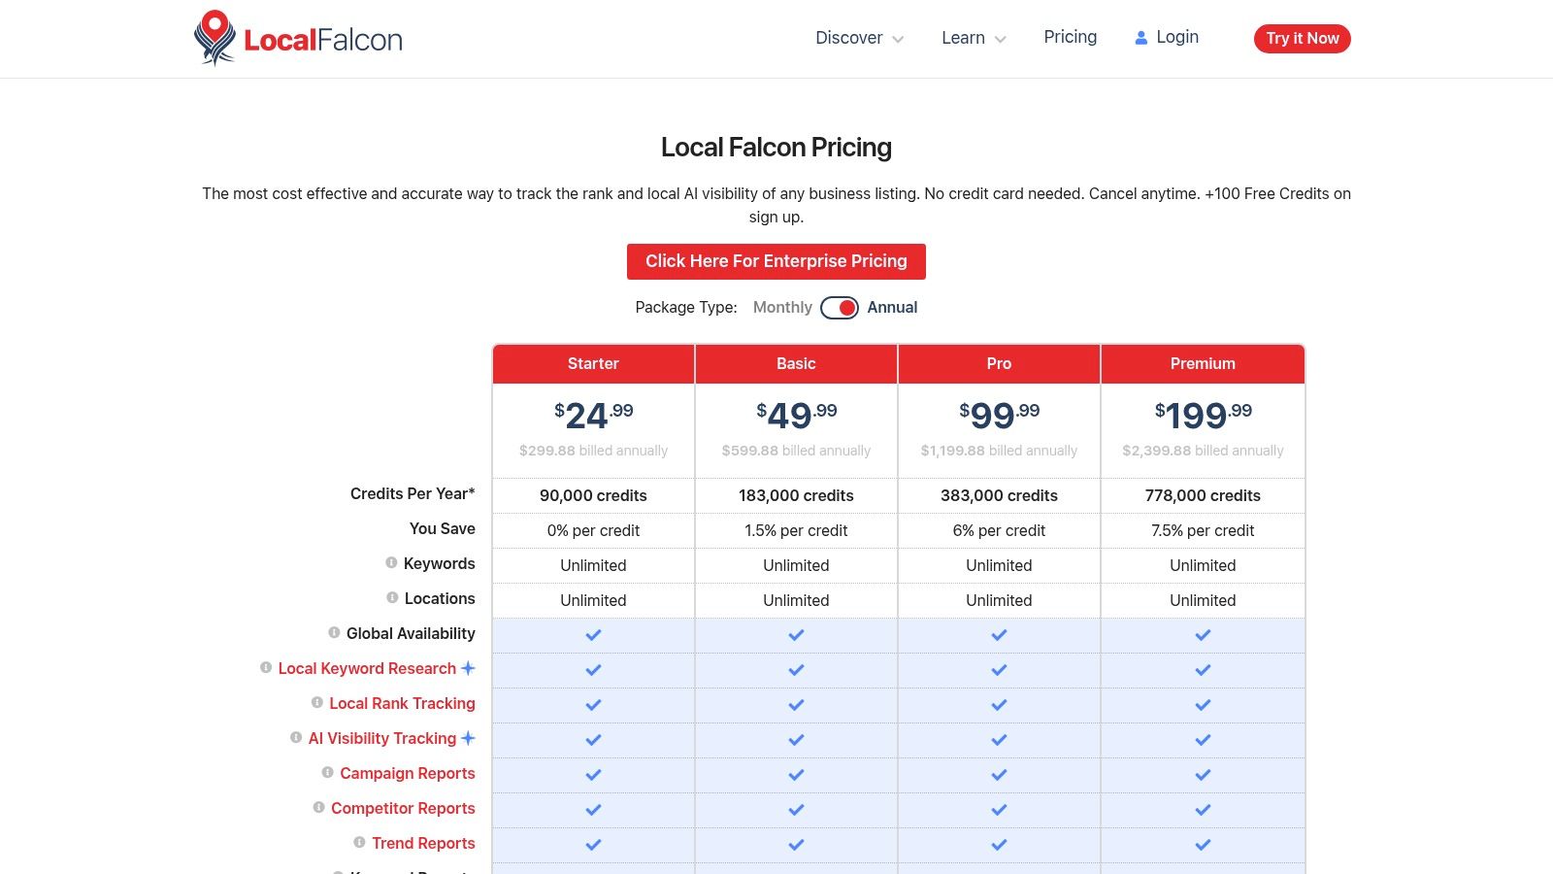This screenshot has height=874, width=1553.
Task: Click the red Annual toggle slider knob
Action: click(x=846, y=308)
